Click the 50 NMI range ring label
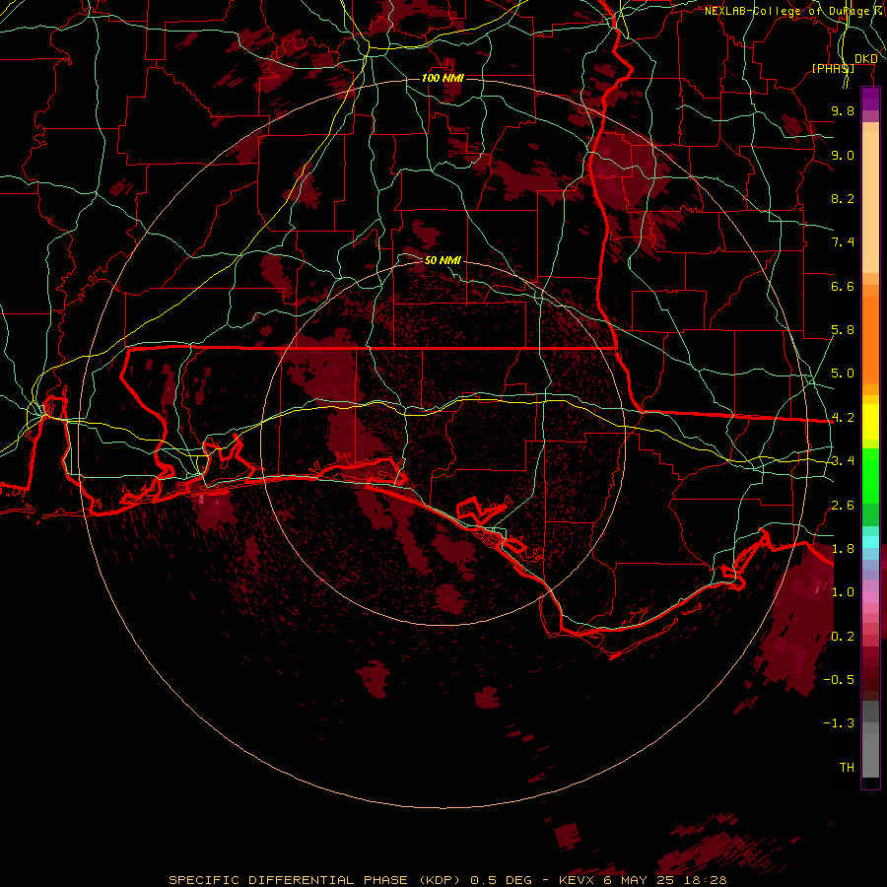 443,260
